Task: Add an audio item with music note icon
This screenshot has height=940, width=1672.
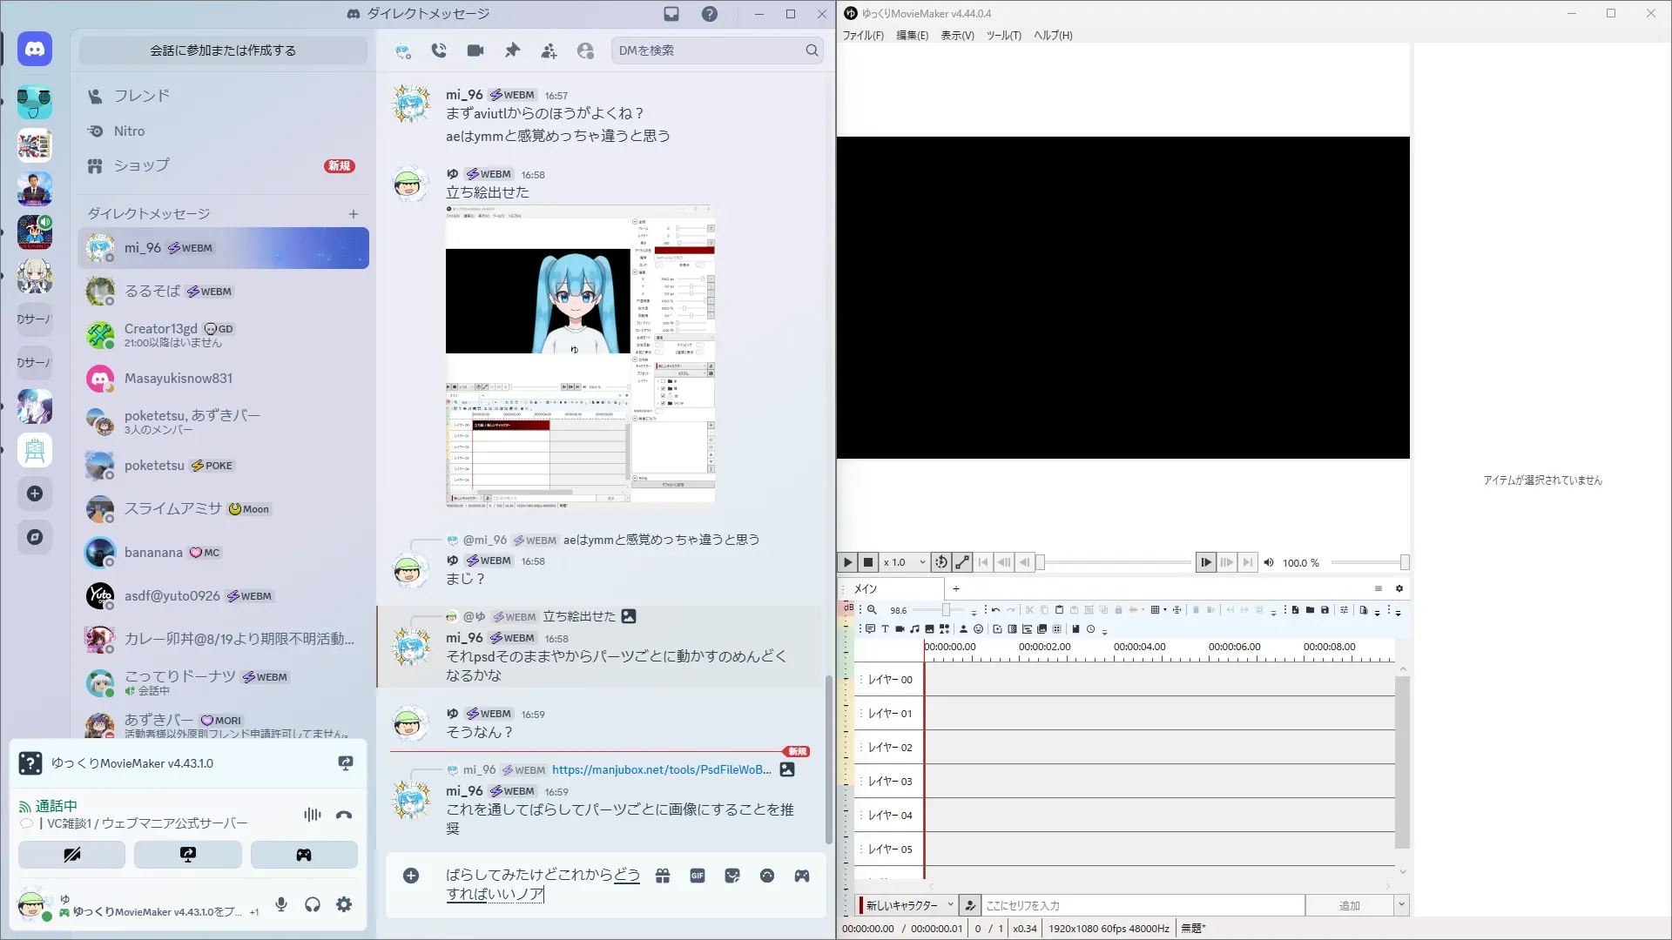Action: pyautogui.click(x=914, y=629)
